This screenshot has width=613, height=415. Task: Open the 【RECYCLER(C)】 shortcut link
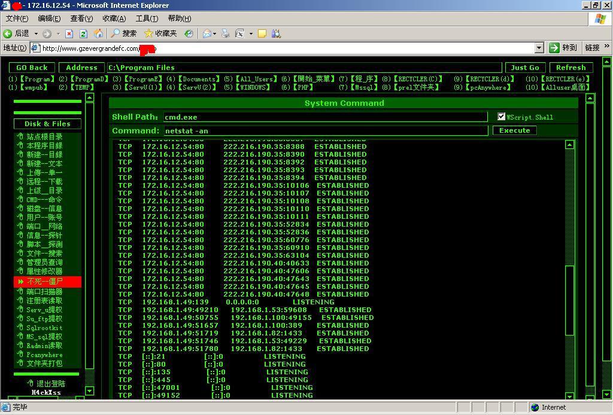[x=418, y=79]
